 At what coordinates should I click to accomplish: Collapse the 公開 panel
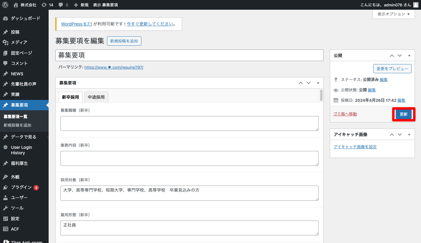409,56
